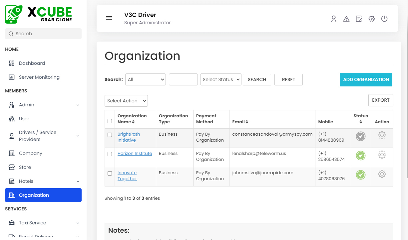Click the profile icon in the top bar
The image size is (408, 240).
[334, 19]
